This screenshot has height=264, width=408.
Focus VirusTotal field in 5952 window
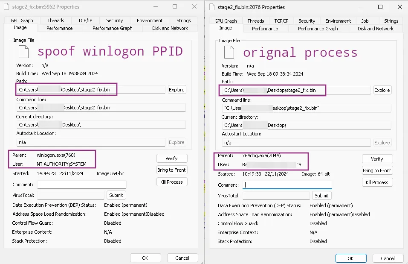coord(71,195)
